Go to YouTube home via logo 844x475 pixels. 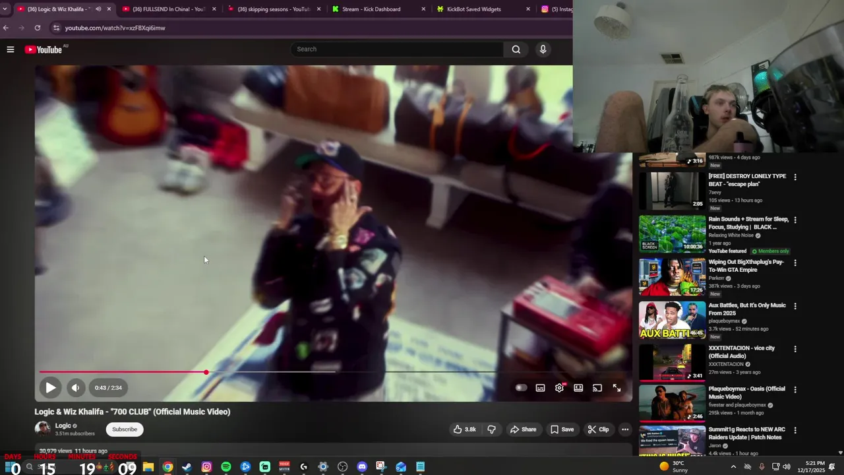coord(44,49)
